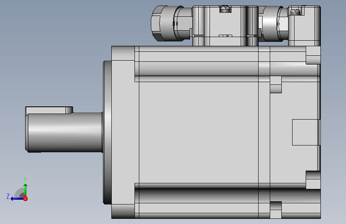Select the large flat side face of motor body
Screen dimensions: 346x224
[199, 132]
